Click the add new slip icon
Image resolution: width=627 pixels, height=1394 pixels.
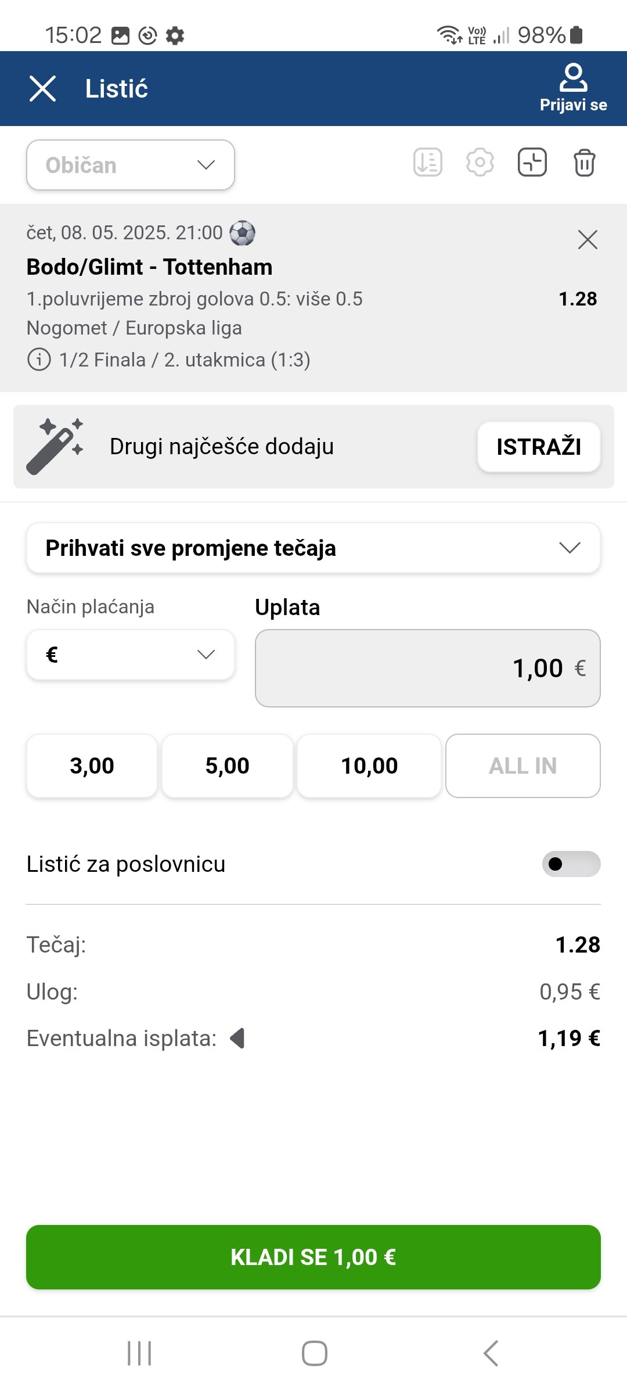pyautogui.click(x=532, y=163)
